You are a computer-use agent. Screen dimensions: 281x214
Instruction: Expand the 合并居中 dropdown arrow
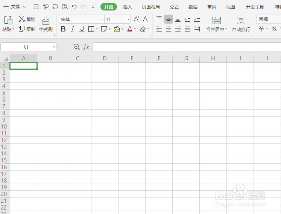coord(226,29)
